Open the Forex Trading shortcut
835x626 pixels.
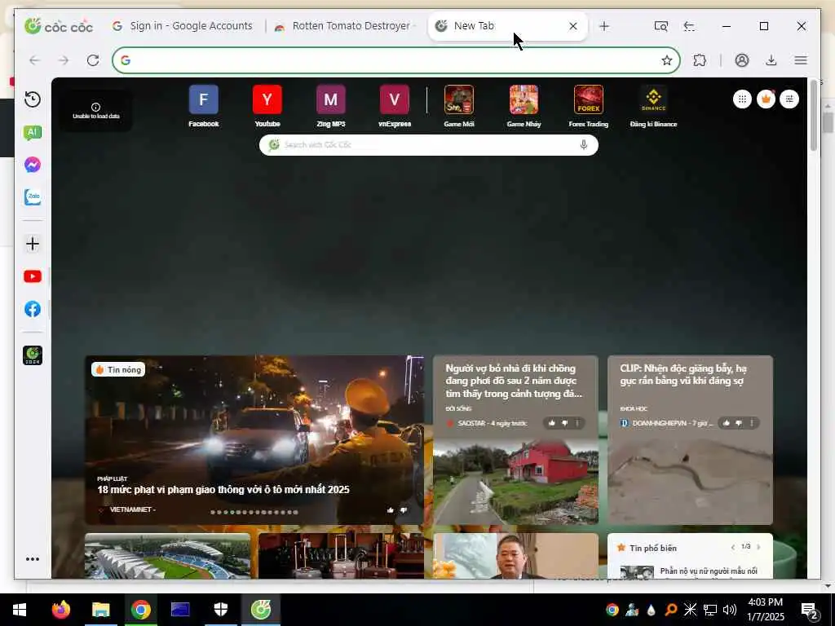coord(589,106)
